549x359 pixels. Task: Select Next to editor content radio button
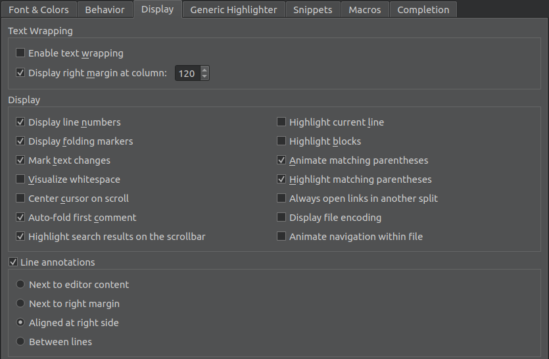(x=21, y=285)
